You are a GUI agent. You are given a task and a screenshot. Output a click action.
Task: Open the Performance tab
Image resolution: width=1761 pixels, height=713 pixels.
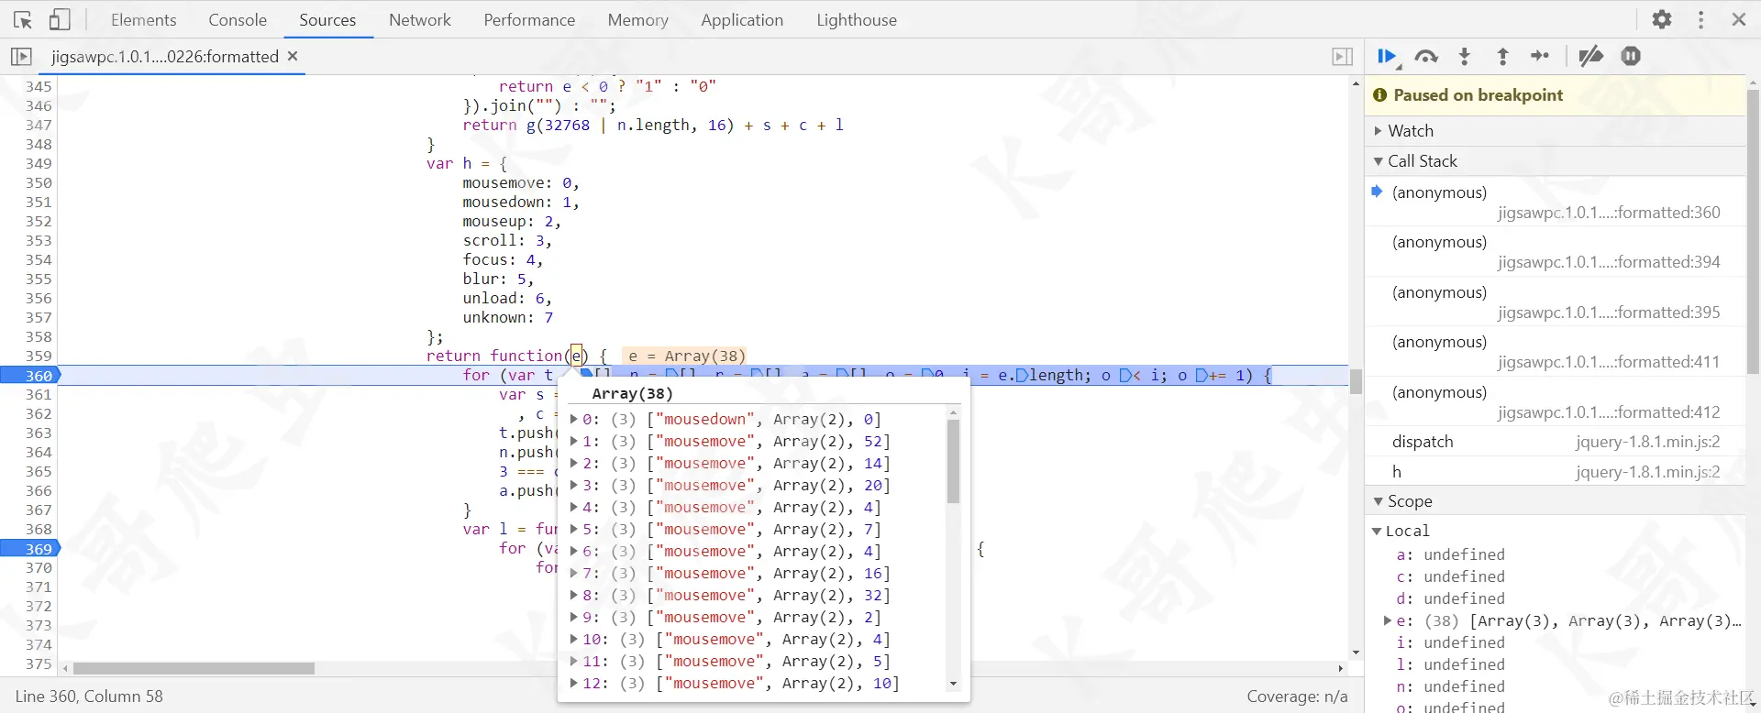[x=529, y=20]
